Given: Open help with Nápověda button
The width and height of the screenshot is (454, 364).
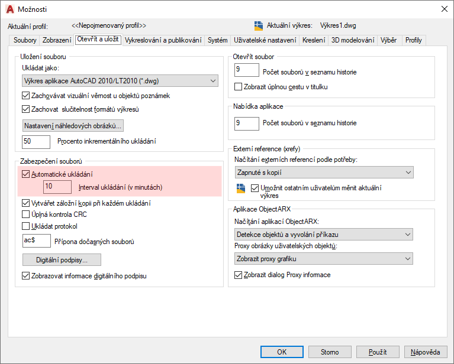Looking at the screenshot, I should [426, 352].
